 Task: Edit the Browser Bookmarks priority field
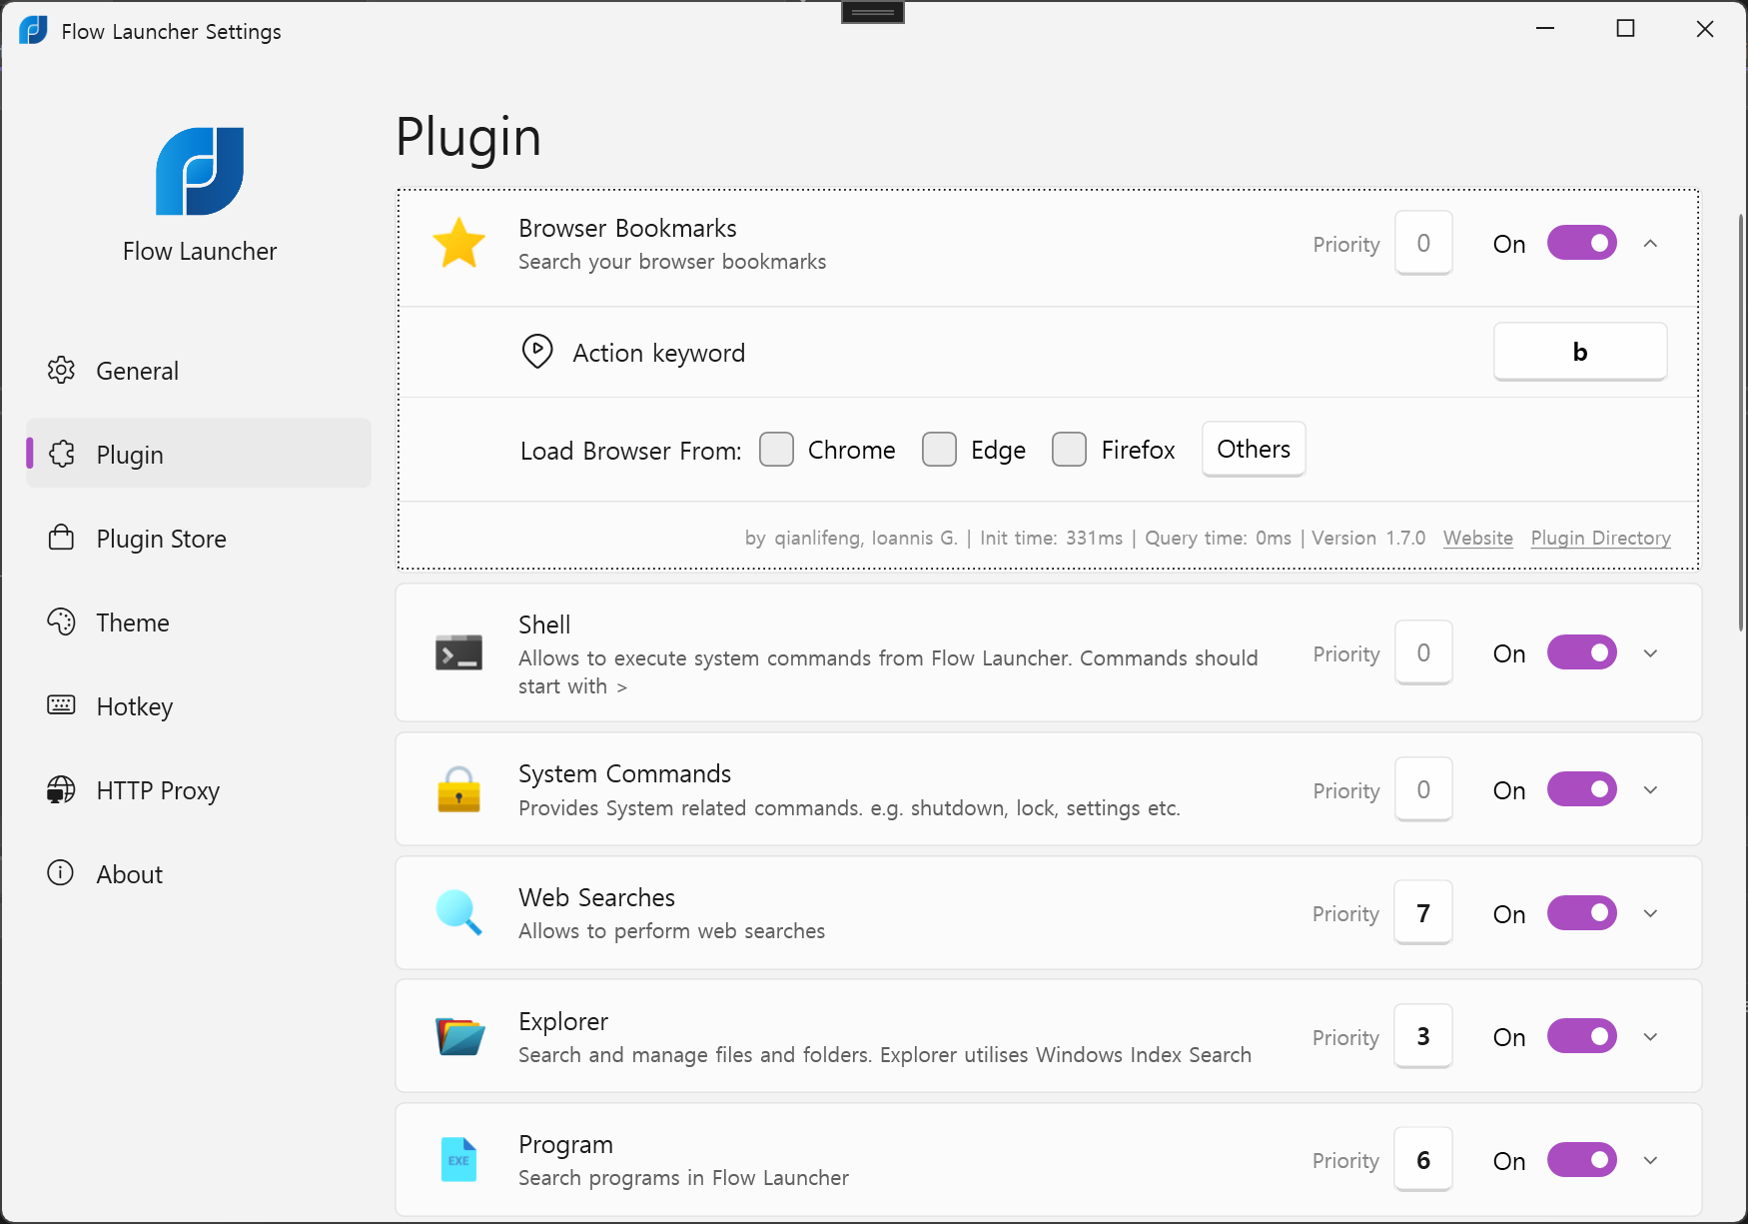point(1423,243)
